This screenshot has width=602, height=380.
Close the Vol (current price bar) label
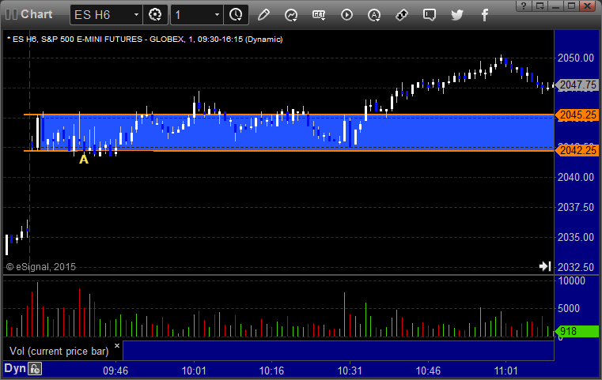tap(117, 345)
